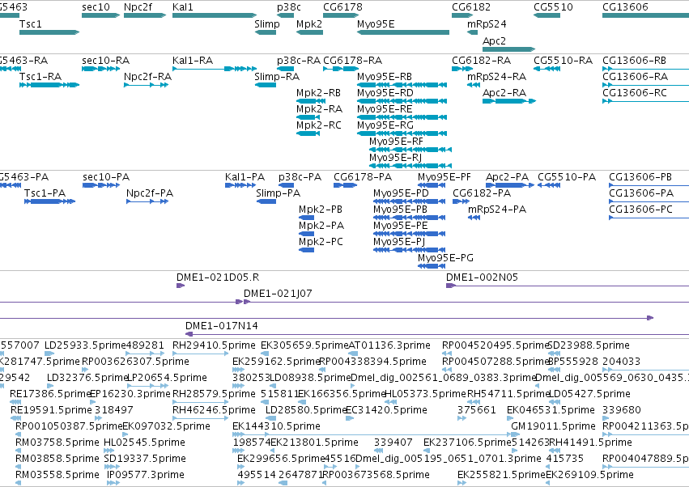Viewport: 689px width, 487px height.
Task: Select transcript Npc2f-RA
Action: pos(147,85)
